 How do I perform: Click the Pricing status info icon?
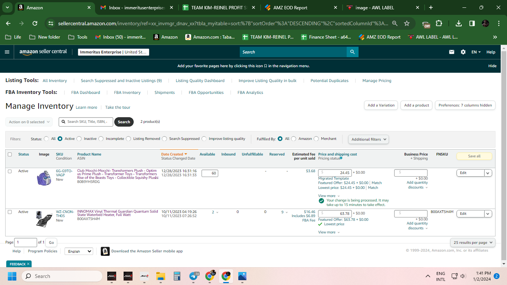(341, 158)
